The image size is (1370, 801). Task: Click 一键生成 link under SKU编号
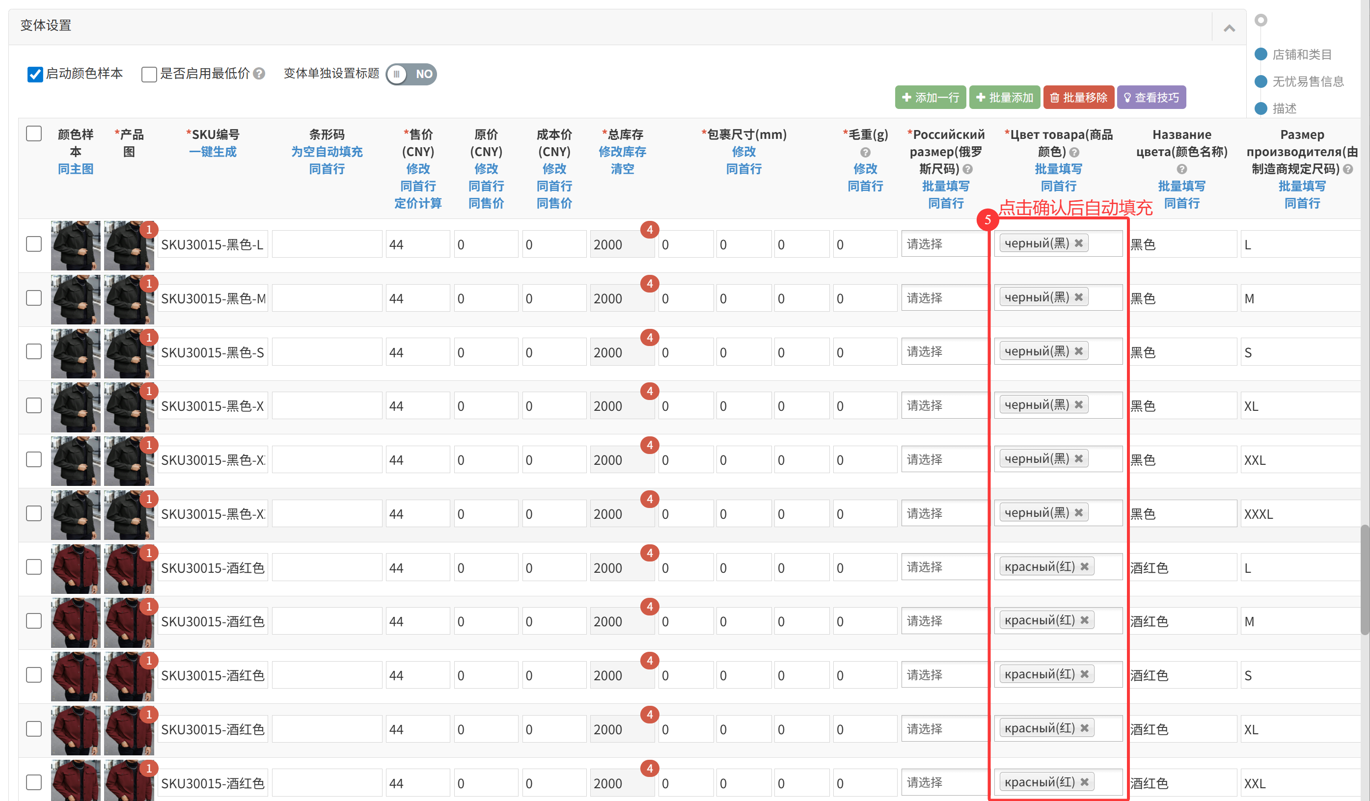(213, 152)
